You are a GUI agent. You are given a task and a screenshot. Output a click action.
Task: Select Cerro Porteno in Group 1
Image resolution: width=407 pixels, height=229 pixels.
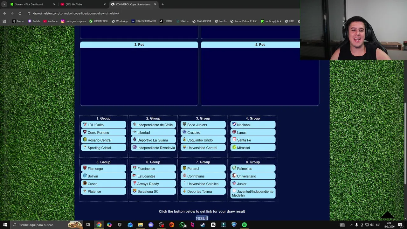pos(103,132)
